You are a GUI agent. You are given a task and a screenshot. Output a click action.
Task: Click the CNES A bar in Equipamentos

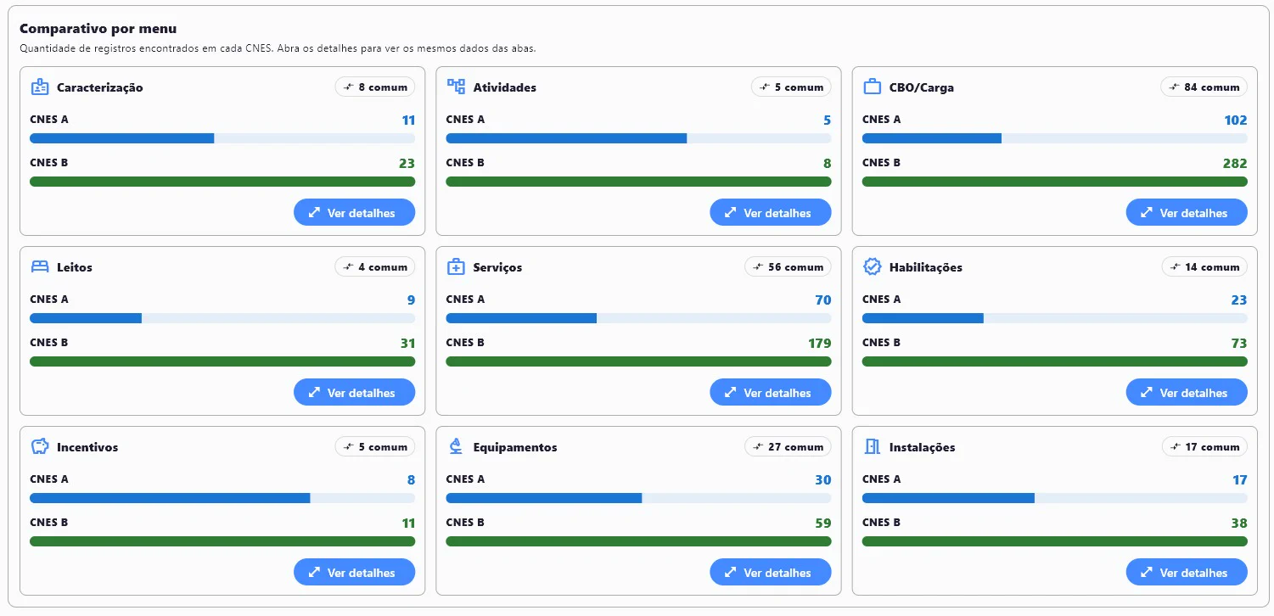coord(638,498)
